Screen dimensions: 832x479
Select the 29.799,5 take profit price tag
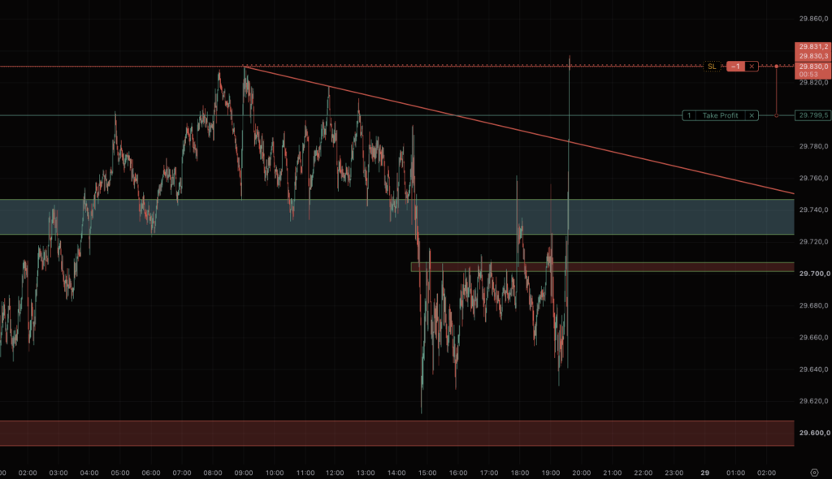point(812,115)
